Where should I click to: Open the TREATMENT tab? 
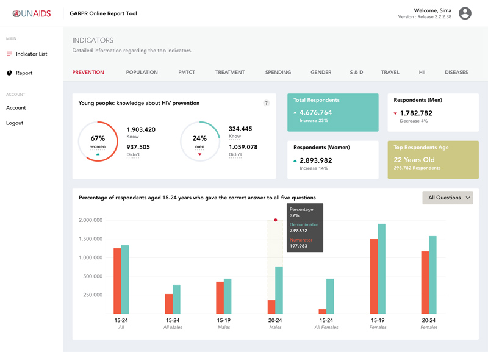(229, 72)
